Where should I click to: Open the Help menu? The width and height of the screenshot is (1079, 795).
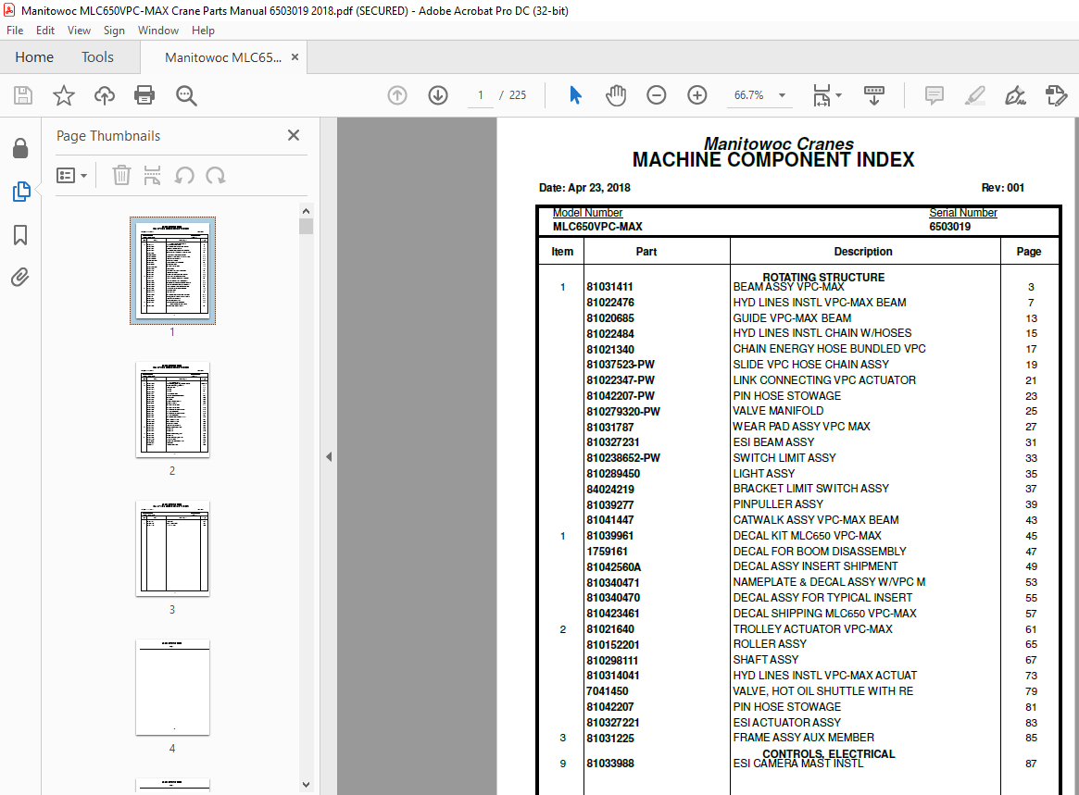[203, 31]
